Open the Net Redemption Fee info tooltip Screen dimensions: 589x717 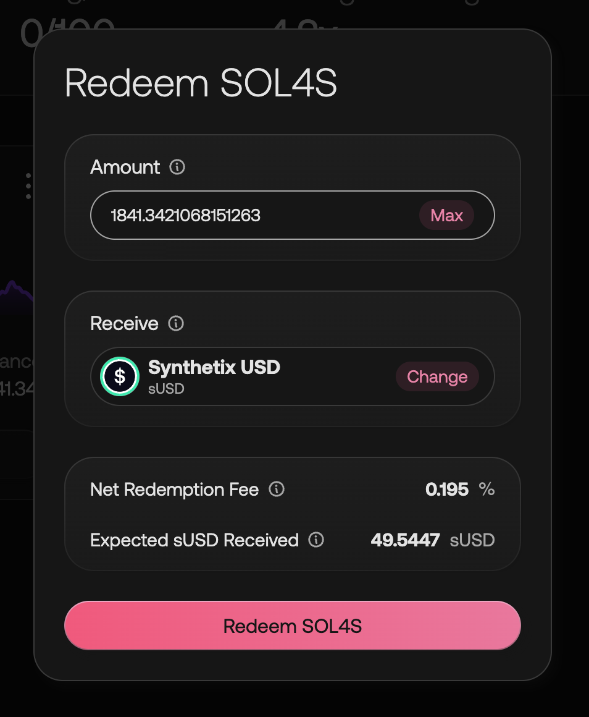[x=277, y=490]
